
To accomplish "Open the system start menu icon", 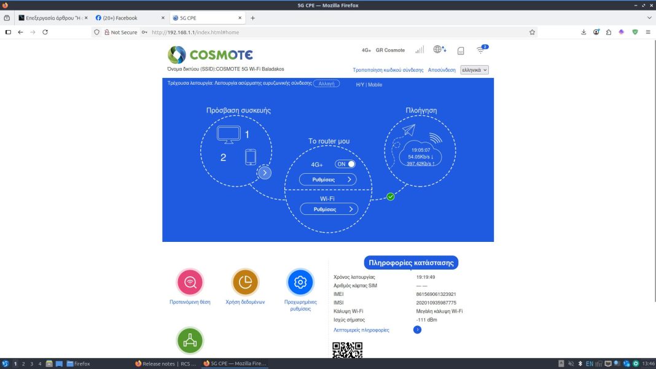I will (5, 363).
